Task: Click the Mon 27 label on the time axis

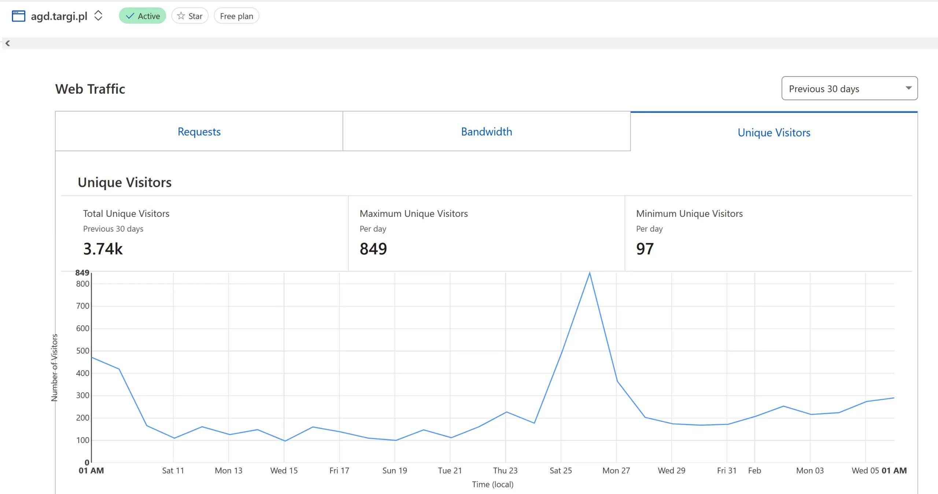Action: (x=616, y=470)
